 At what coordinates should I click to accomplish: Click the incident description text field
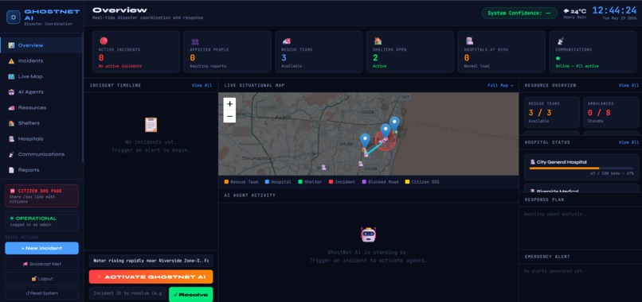point(151,261)
